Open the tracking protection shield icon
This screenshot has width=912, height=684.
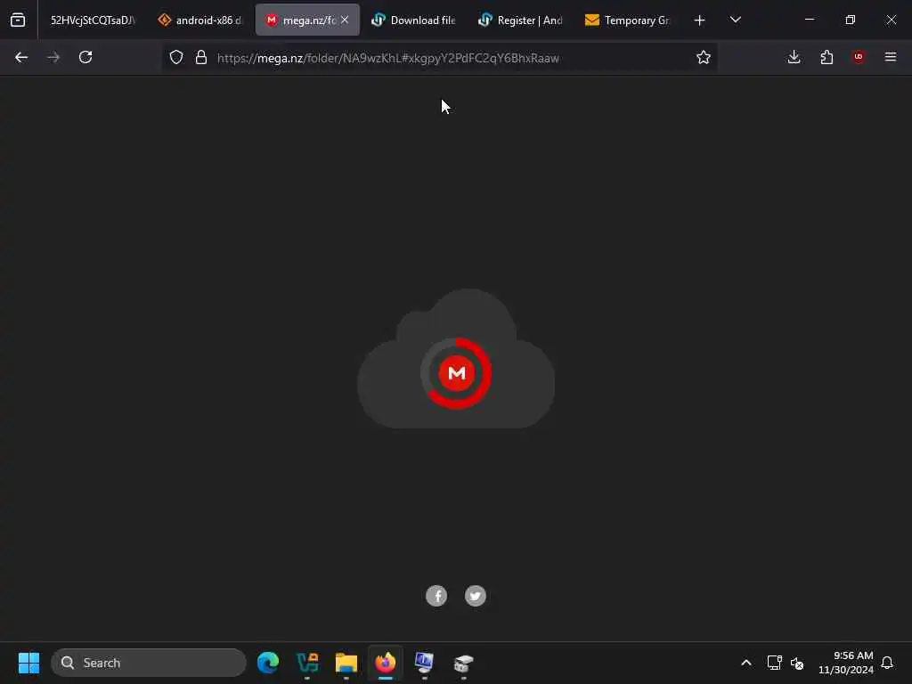tap(176, 57)
